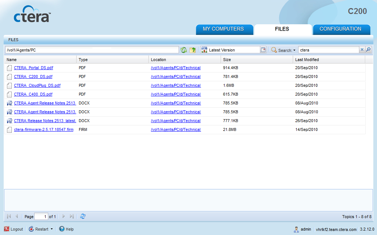
Task: Open CTERA_Portal_DS.pdf link
Action: coord(34,68)
